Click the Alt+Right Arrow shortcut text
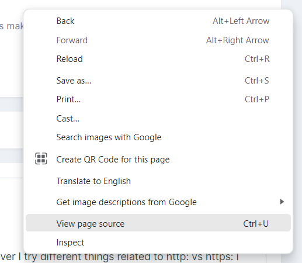The width and height of the screenshot is (302, 263). click(x=238, y=40)
